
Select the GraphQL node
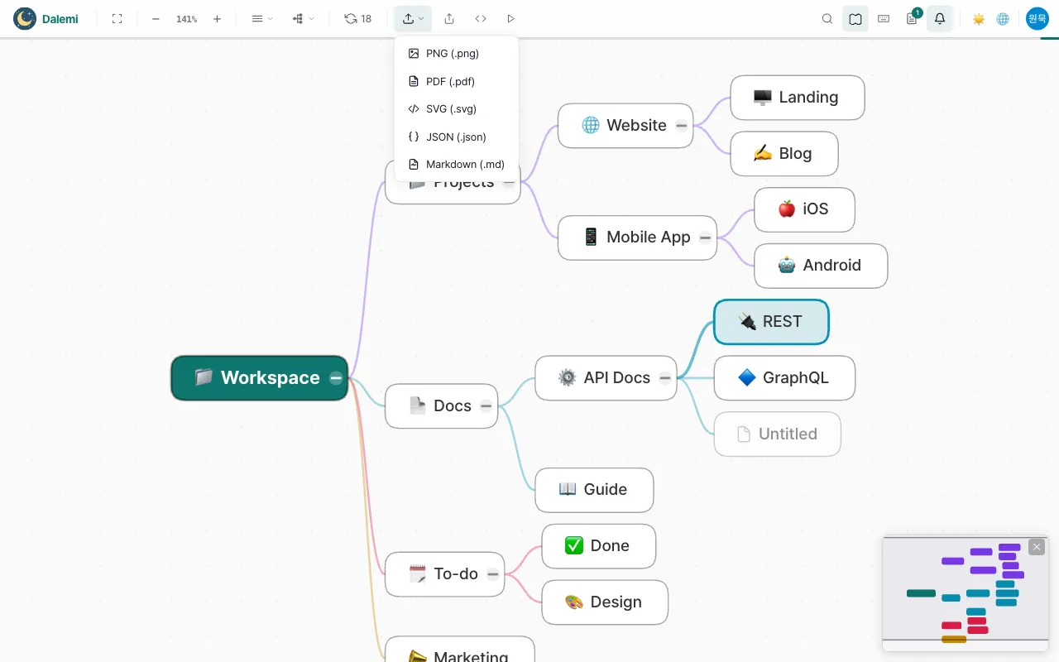click(x=784, y=378)
